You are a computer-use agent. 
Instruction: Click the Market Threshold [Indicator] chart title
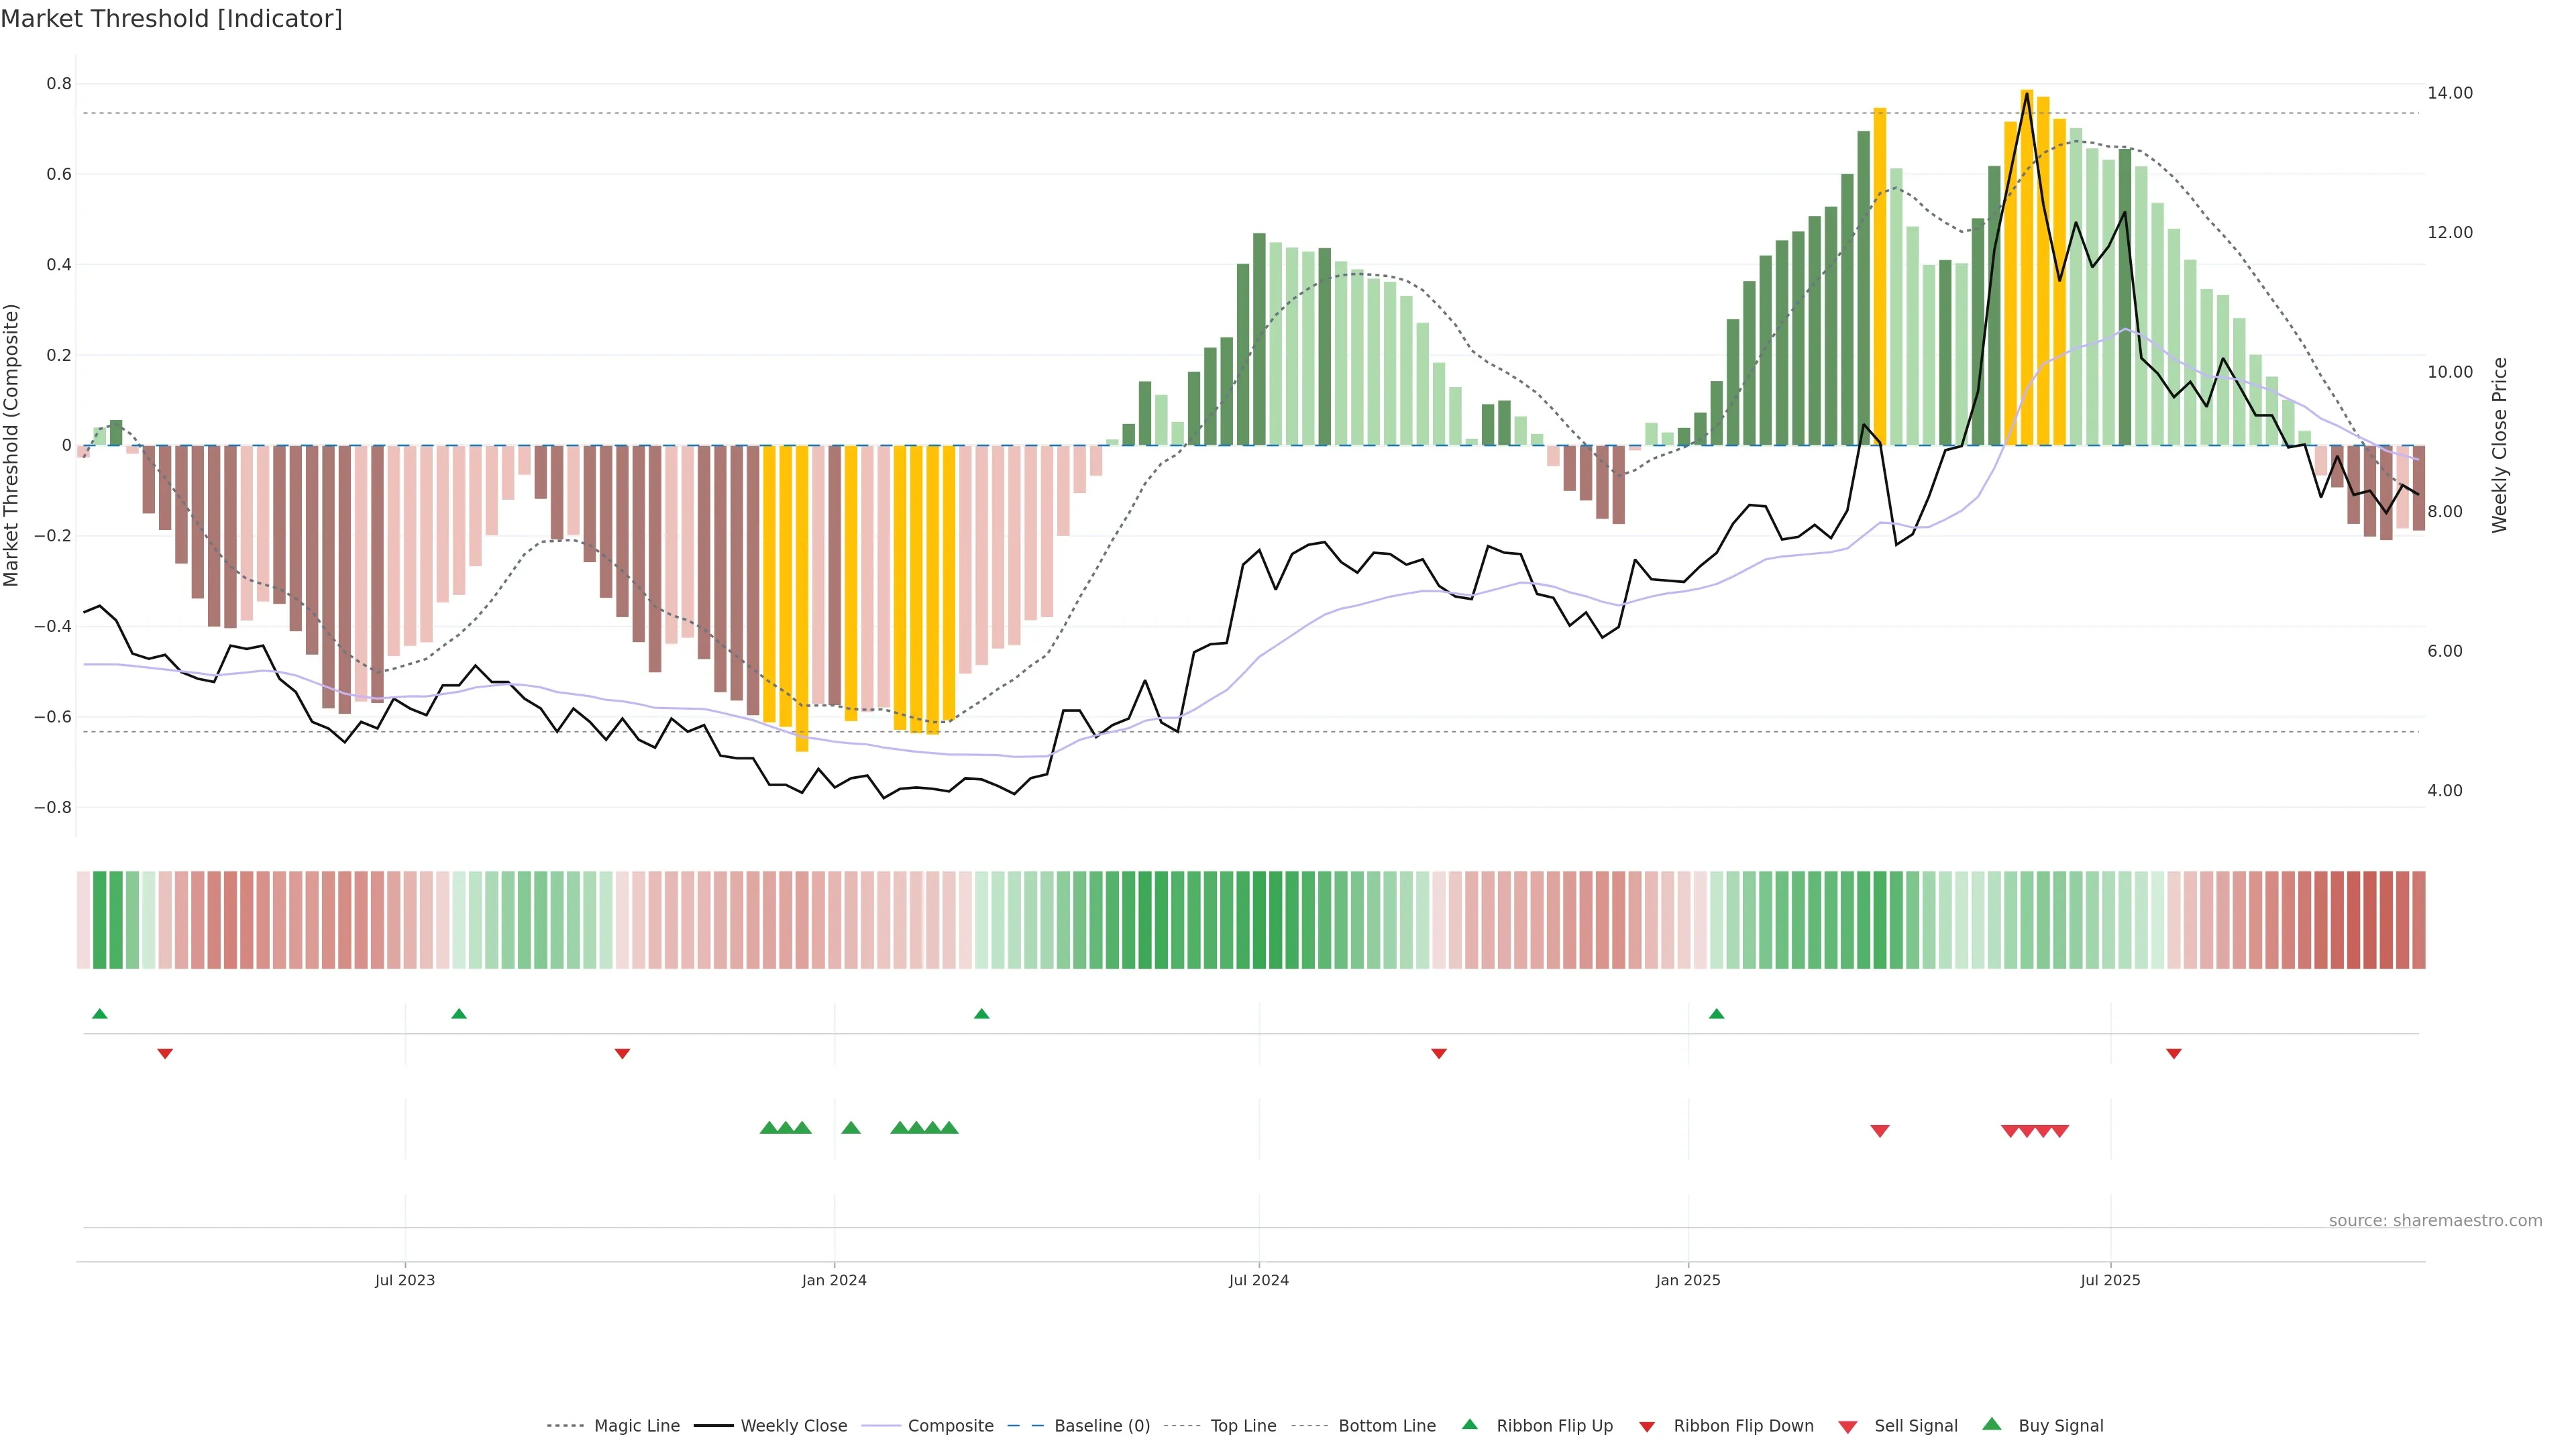pyautogui.click(x=172, y=19)
